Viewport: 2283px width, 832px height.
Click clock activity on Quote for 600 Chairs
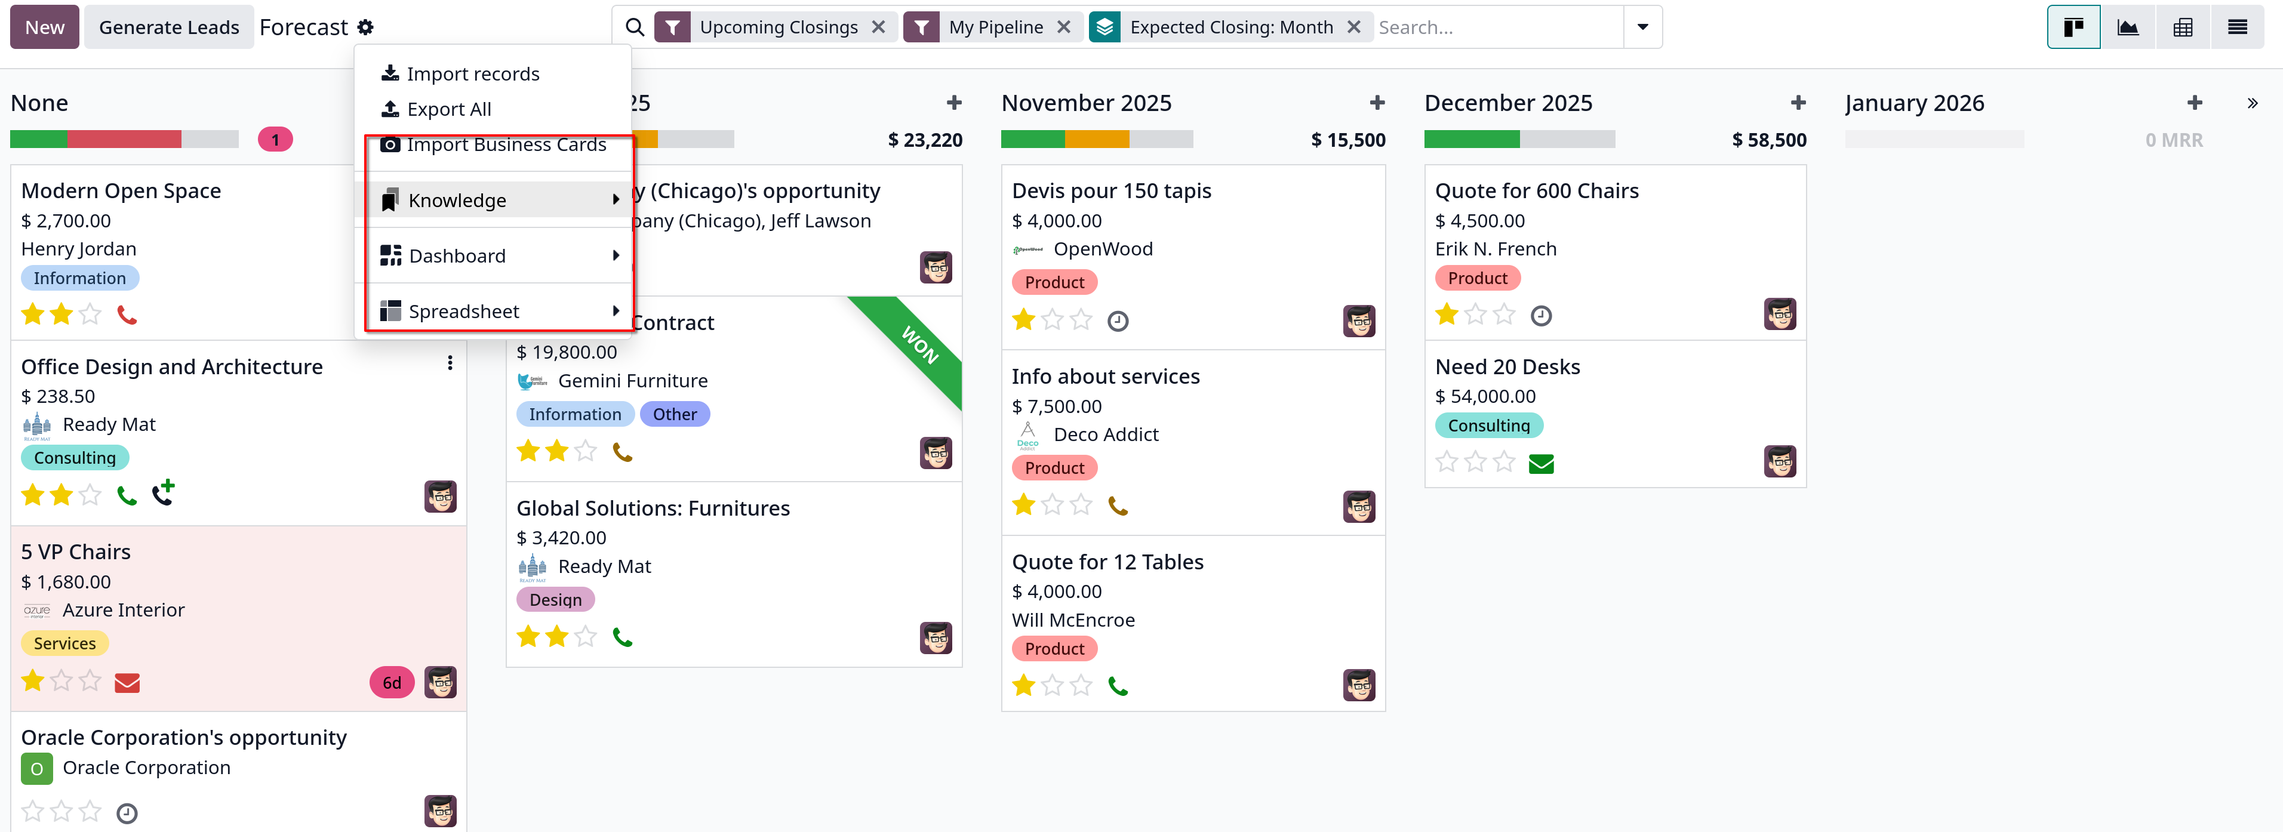(x=1541, y=316)
